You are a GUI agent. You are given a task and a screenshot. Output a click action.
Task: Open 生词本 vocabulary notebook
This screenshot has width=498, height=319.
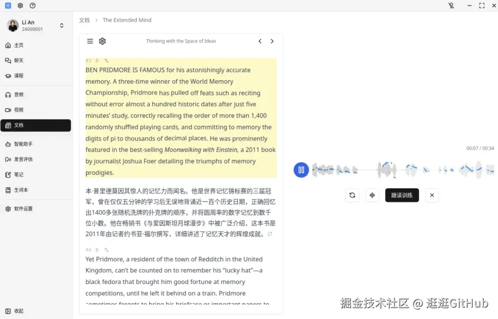pyautogui.click(x=20, y=190)
